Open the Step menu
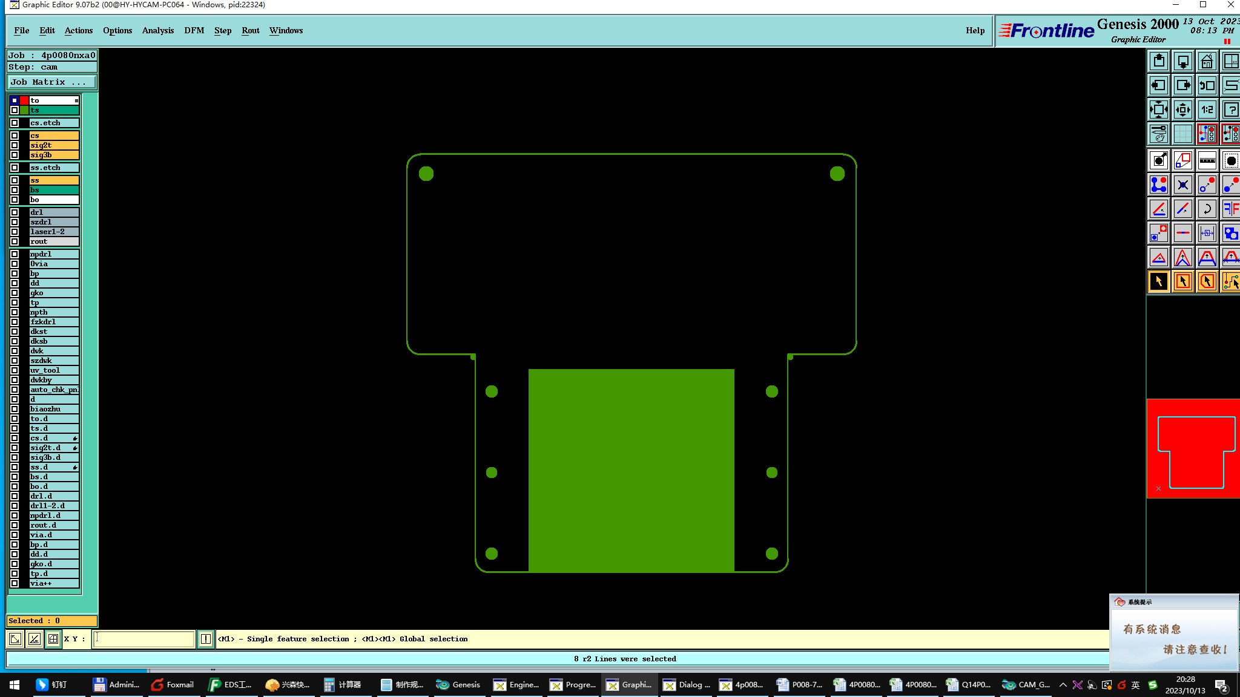The image size is (1240, 697). point(223,30)
